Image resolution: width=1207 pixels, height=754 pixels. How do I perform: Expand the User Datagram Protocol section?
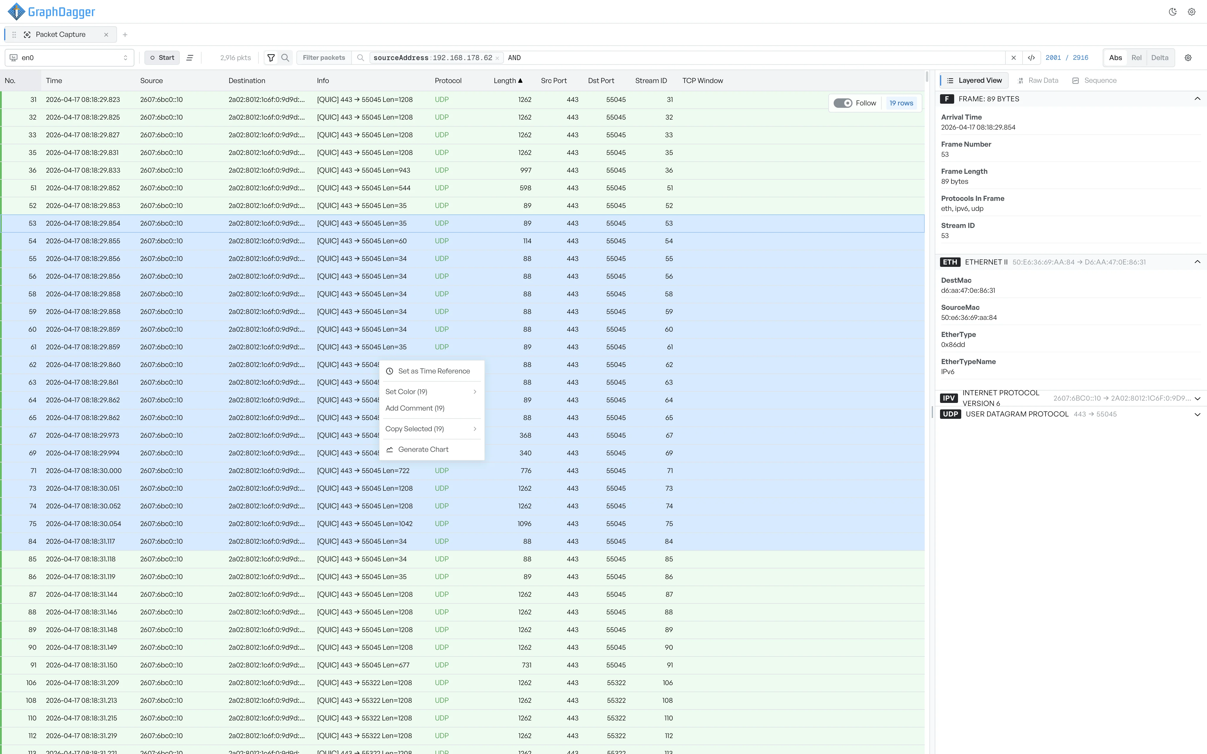(x=1197, y=414)
